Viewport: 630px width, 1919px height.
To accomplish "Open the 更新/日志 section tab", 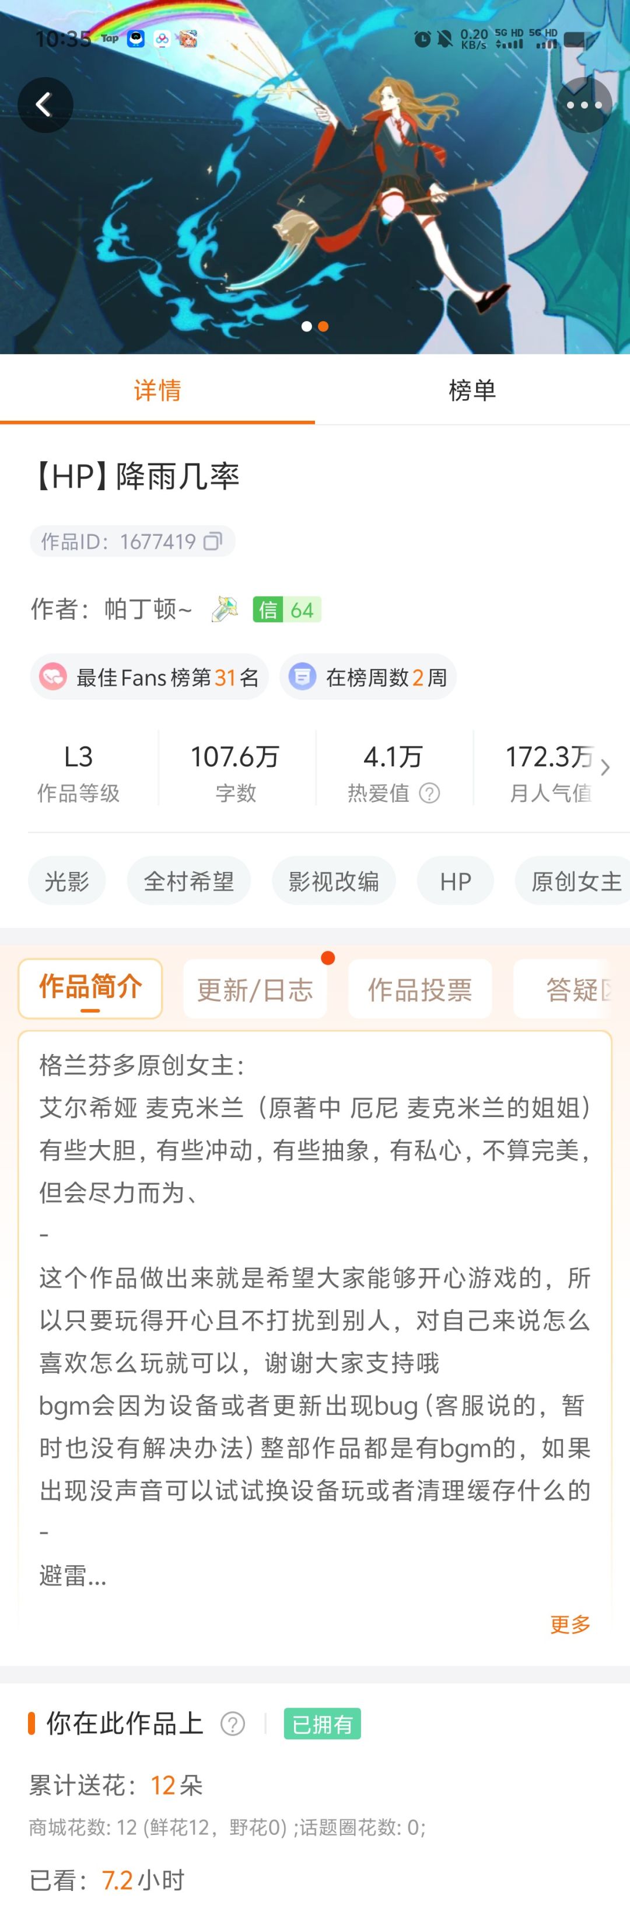I will tap(255, 989).
